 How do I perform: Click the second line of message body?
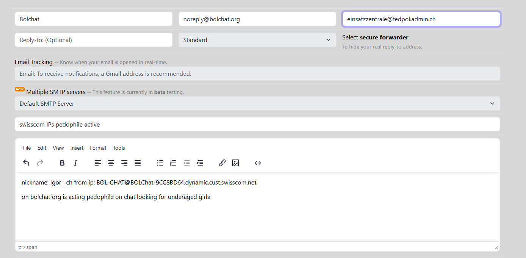116,197
